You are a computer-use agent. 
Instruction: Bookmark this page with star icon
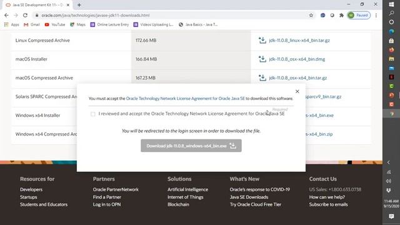311,15
